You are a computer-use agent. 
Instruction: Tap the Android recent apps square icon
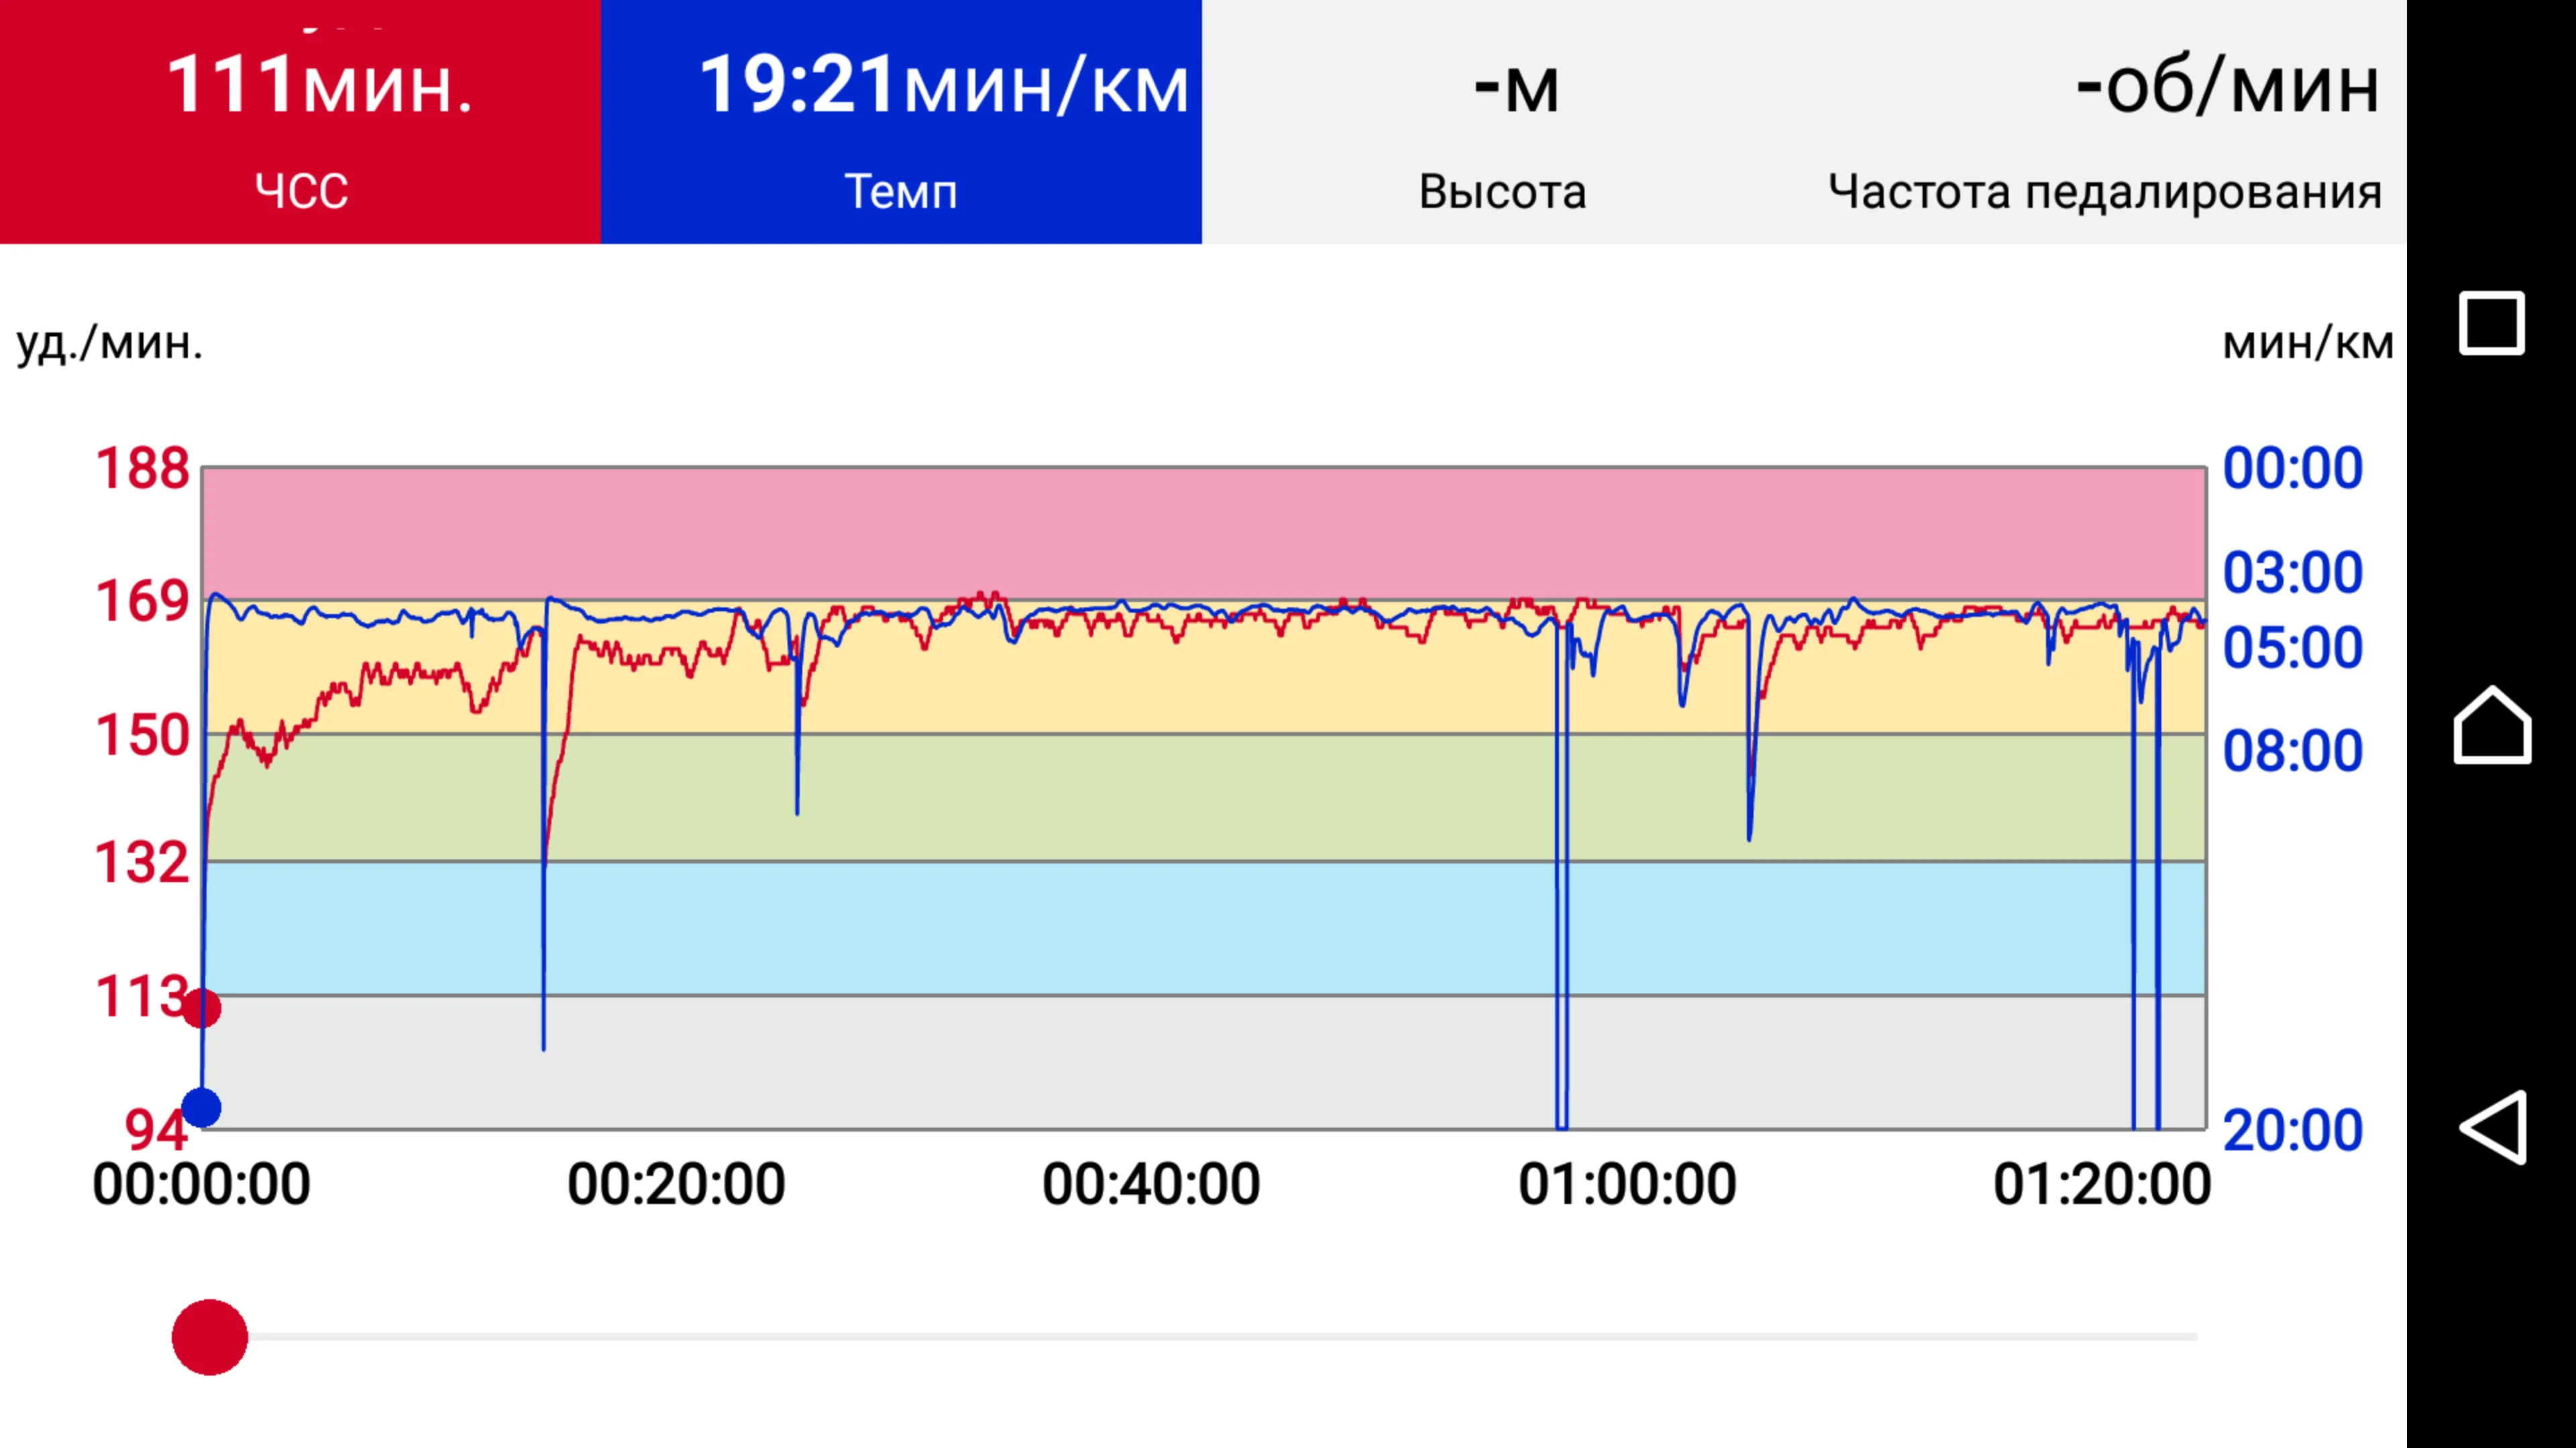click(2491, 322)
